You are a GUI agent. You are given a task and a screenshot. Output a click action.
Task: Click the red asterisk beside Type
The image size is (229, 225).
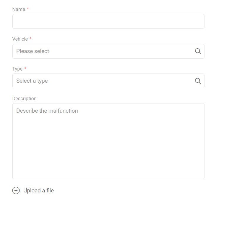tap(25, 68)
